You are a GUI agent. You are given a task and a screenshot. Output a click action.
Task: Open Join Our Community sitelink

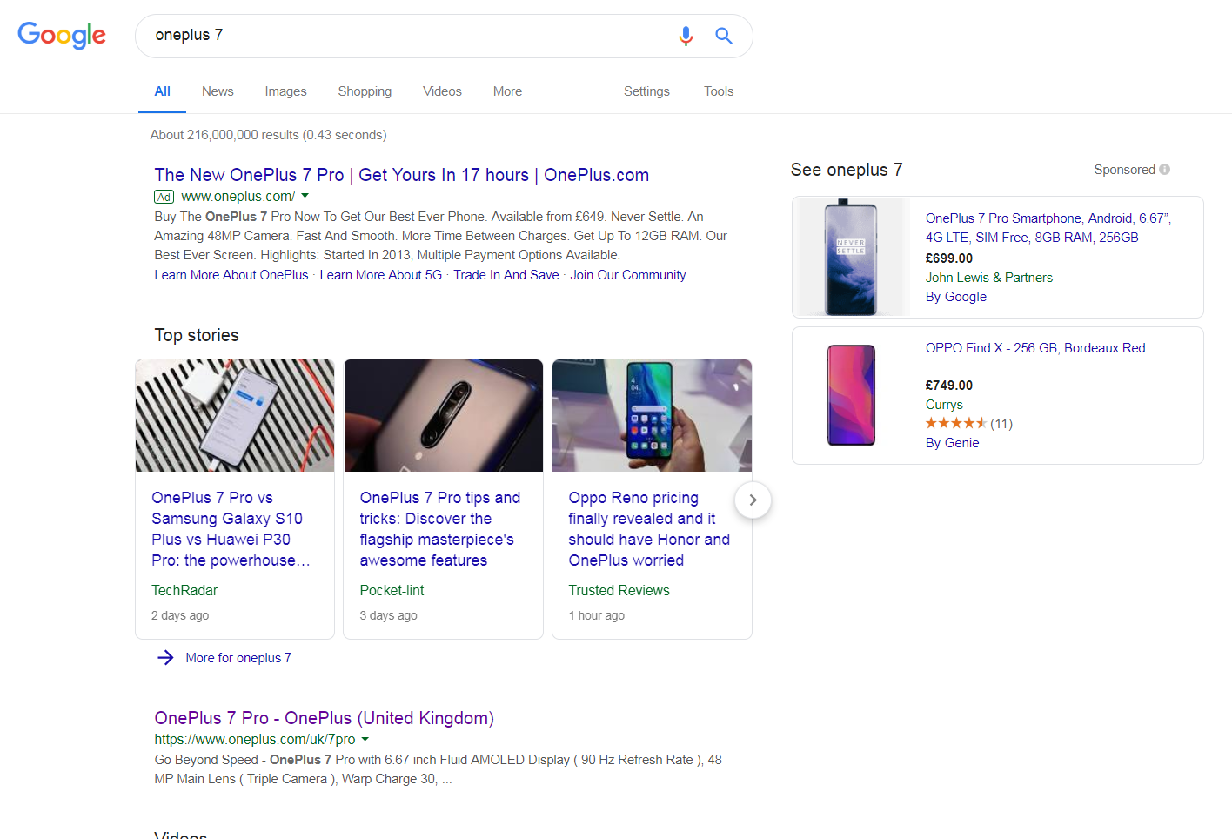click(628, 275)
